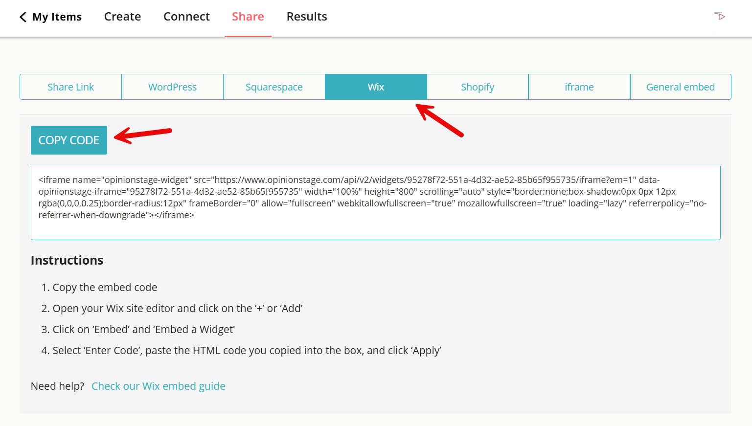The image size is (752, 426).
Task: Go to the Connect section
Action: pyautogui.click(x=186, y=16)
